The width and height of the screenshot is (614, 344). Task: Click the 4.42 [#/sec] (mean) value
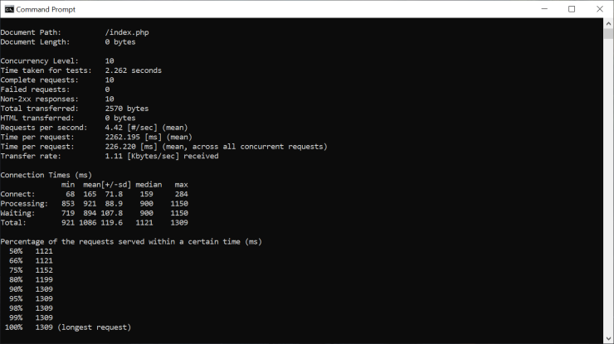click(x=147, y=128)
